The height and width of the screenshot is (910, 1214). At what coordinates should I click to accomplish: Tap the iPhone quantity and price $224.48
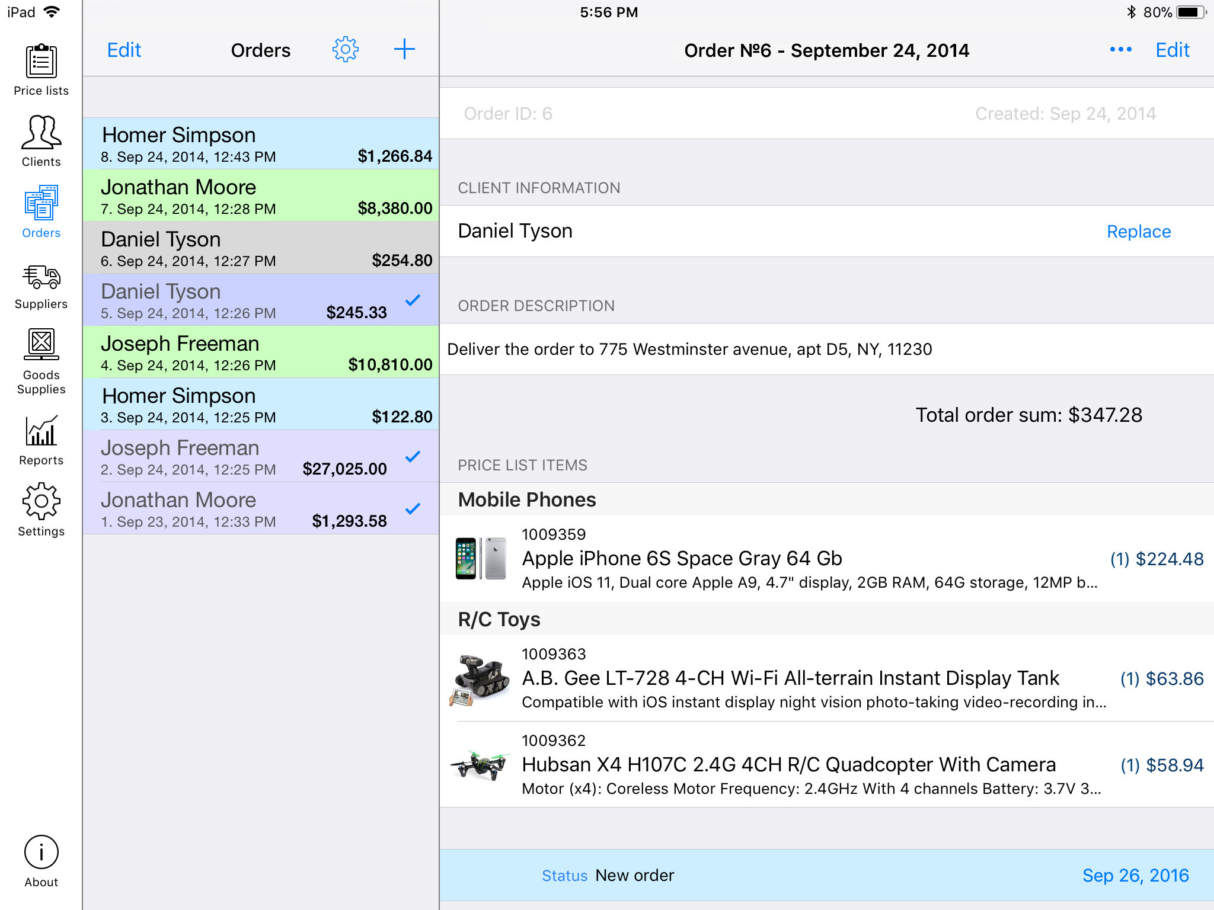(x=1157, y=559)
